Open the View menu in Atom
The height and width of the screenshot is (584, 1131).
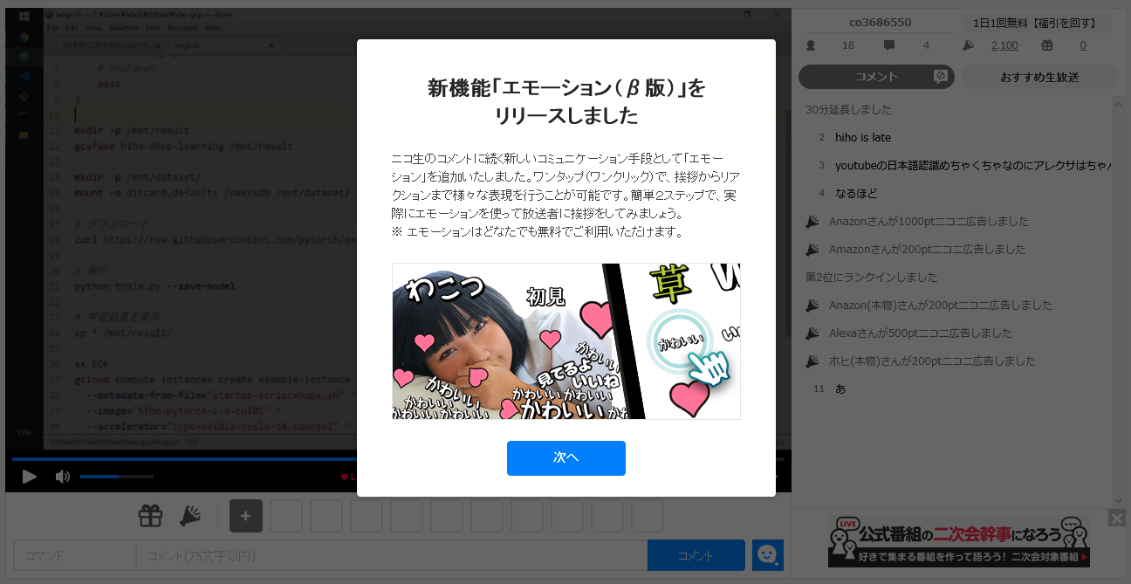94,28
